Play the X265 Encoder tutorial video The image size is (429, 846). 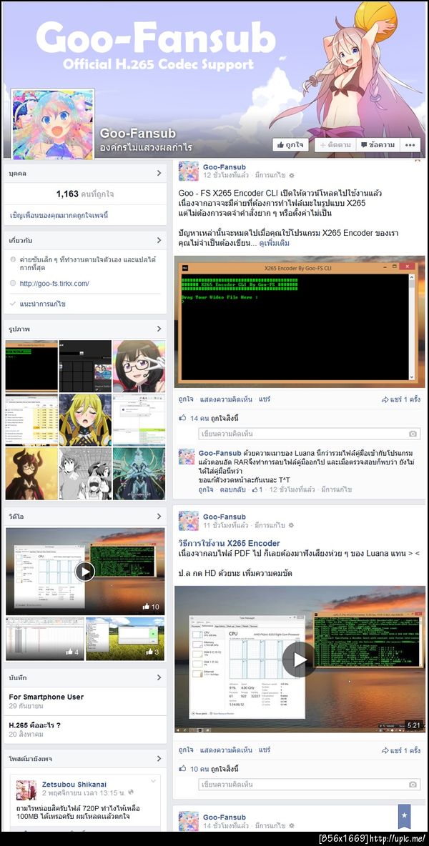(300, 660)
